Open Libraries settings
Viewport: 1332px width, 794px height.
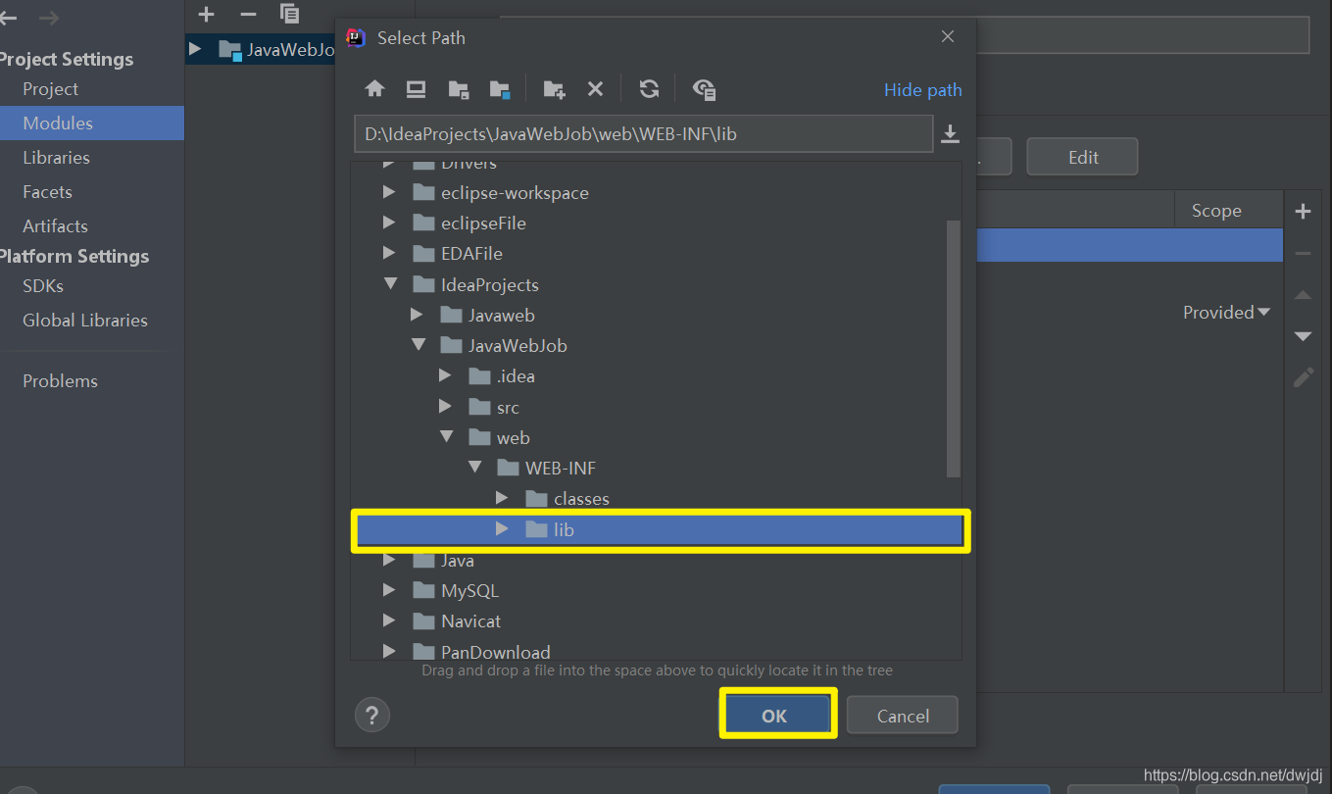point(56,157)
